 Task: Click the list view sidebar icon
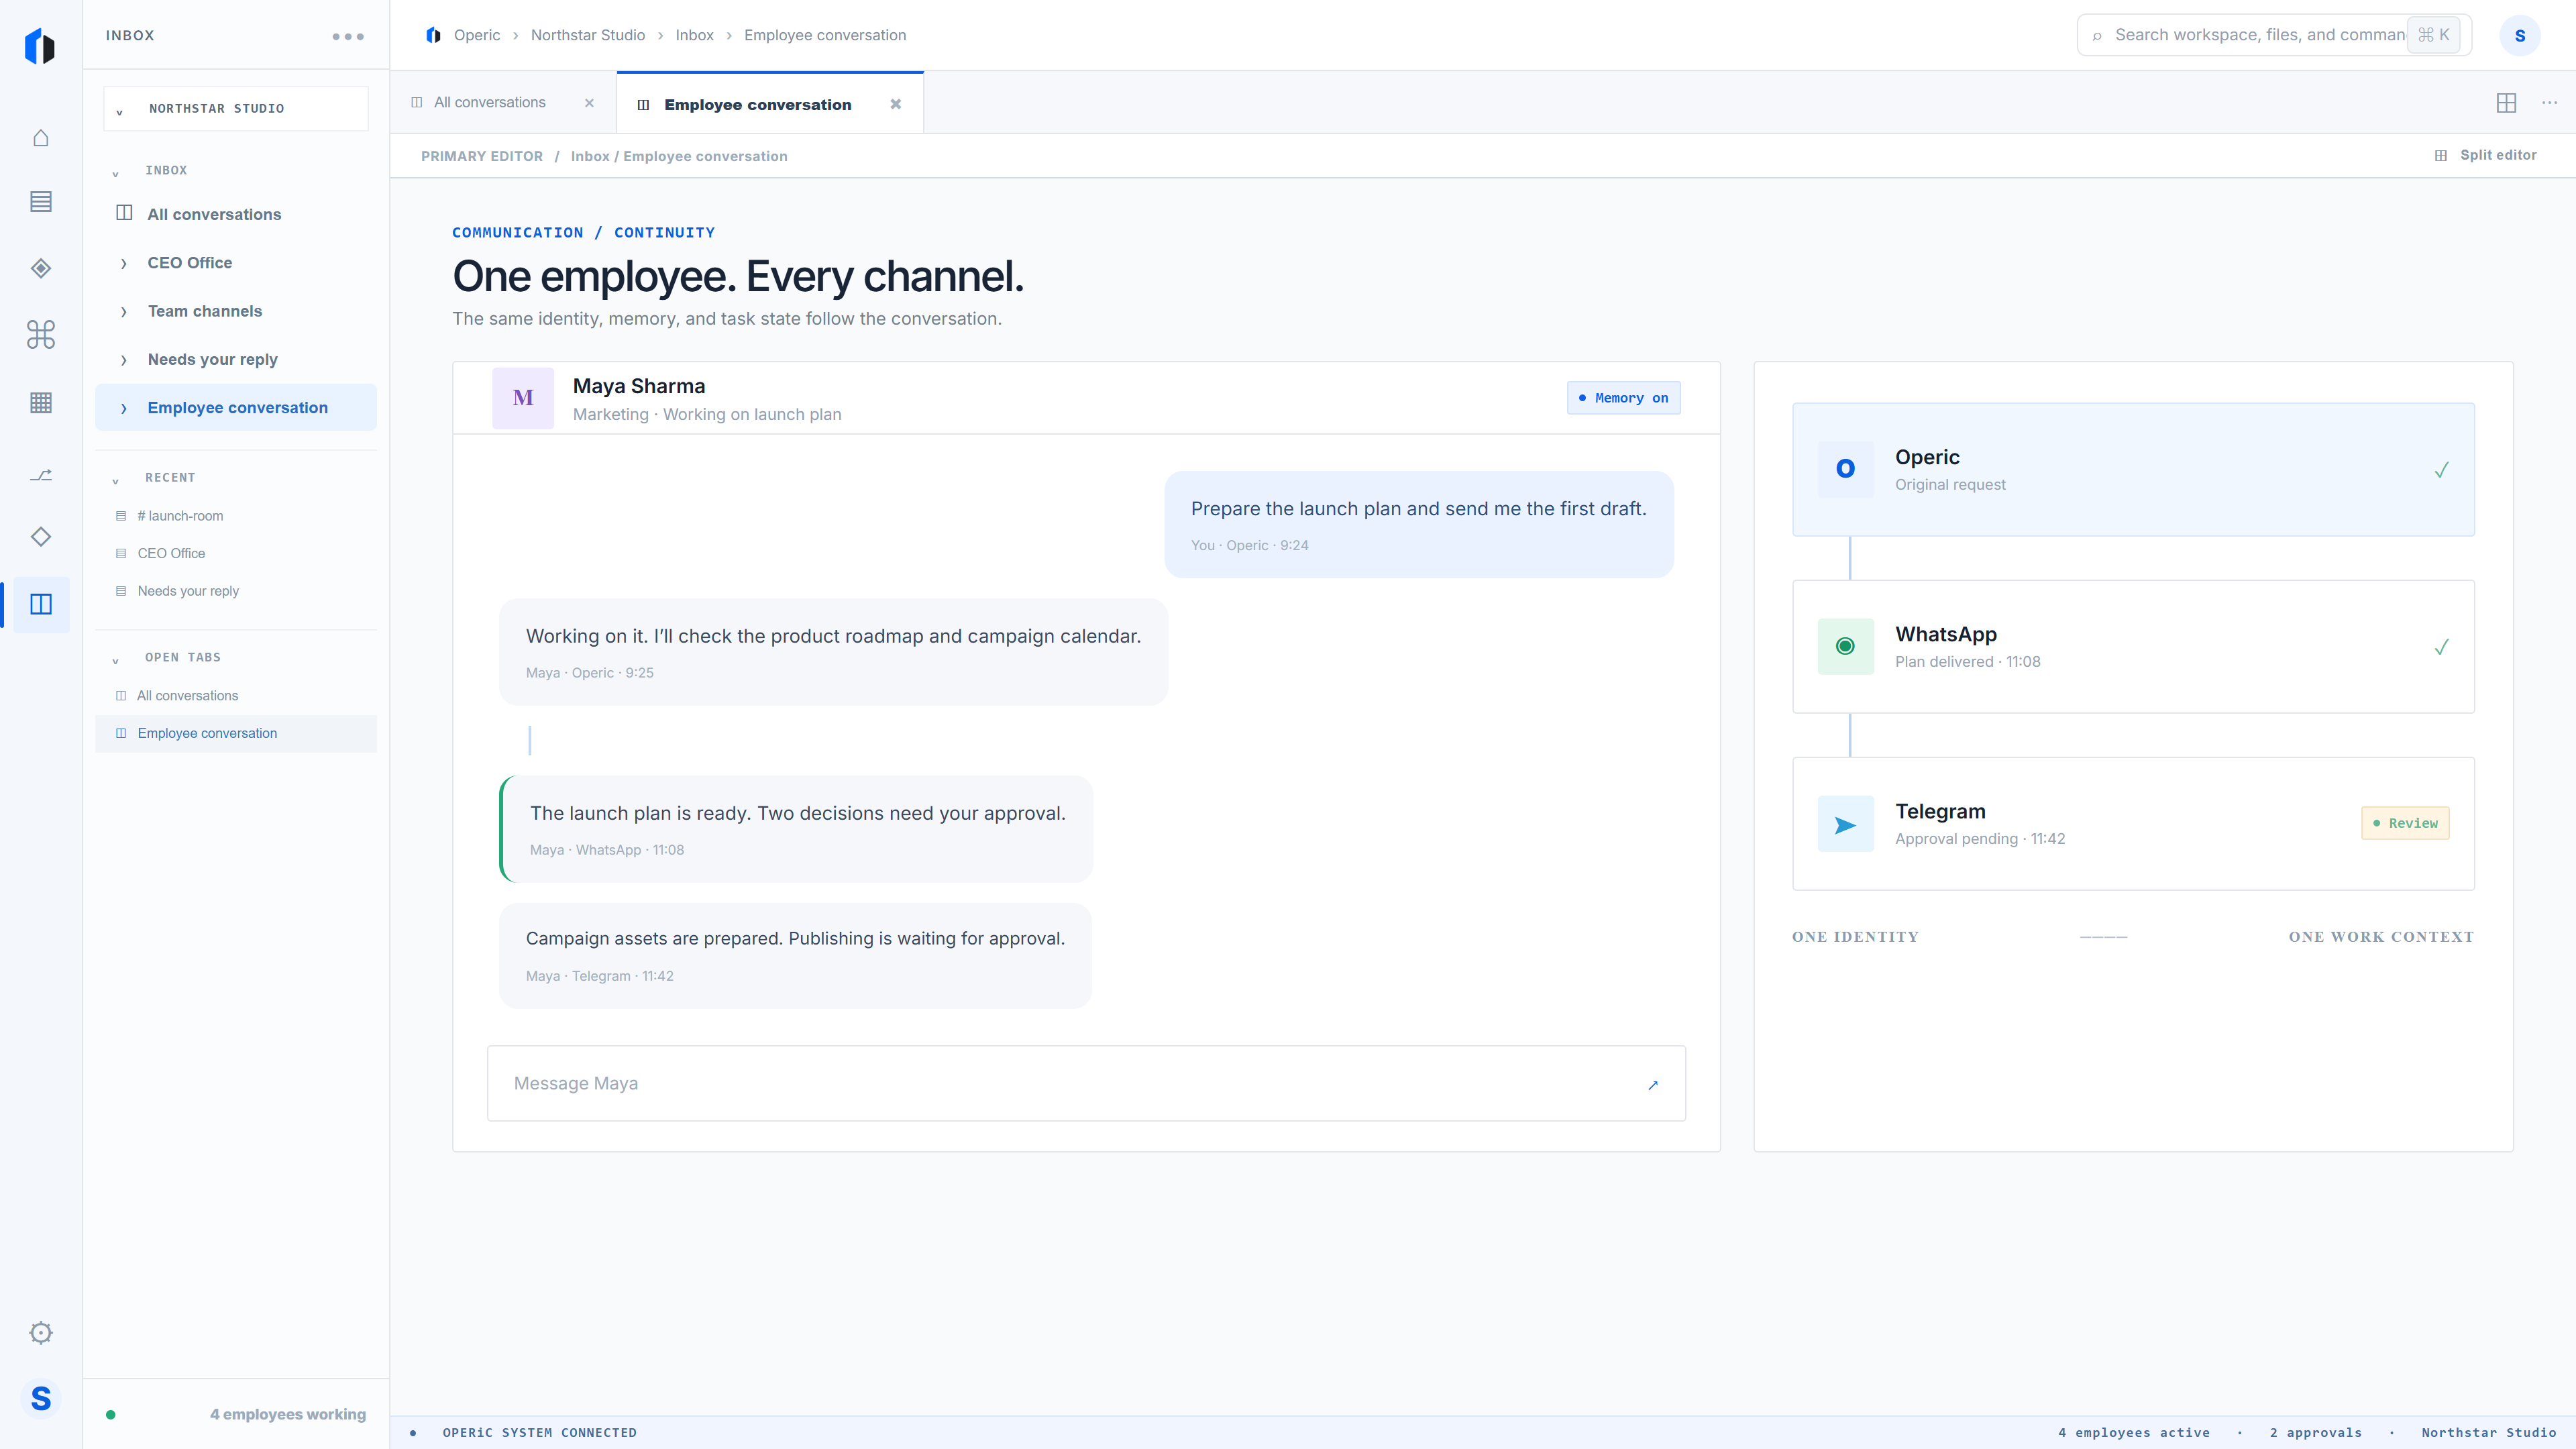(x=41, y=202)
